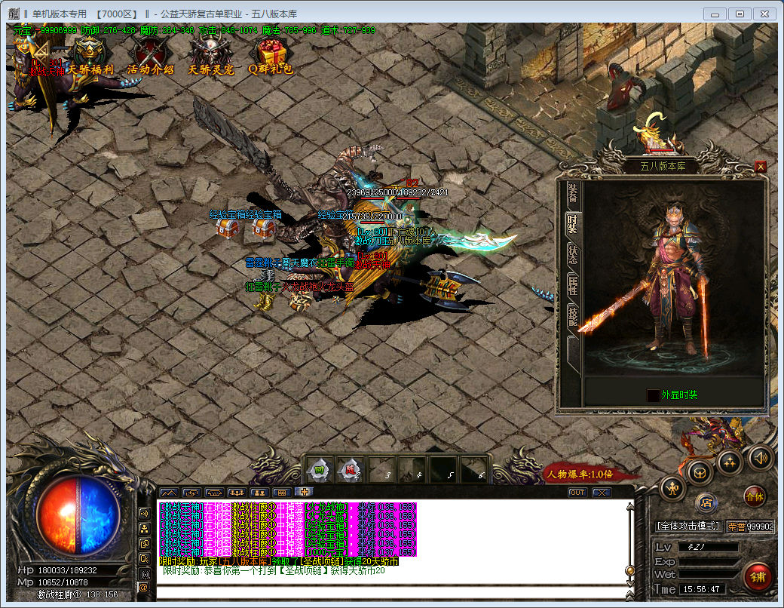Click the Tme clock value 15:56:47
The height and width of the screenshot is (608, 784).
tap(702, 589)
